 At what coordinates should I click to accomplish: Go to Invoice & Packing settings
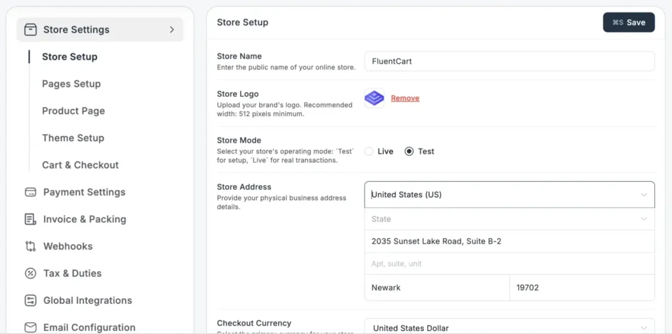click(85, 219)
